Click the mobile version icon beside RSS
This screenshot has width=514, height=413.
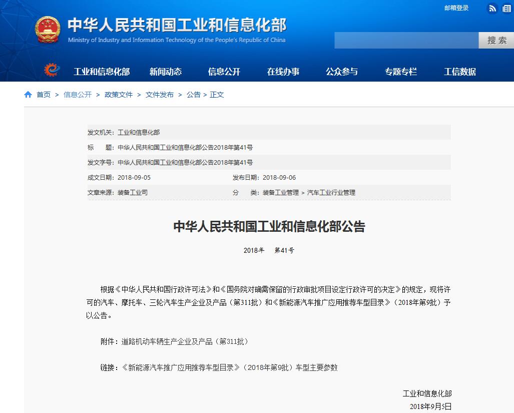(506, 8)
